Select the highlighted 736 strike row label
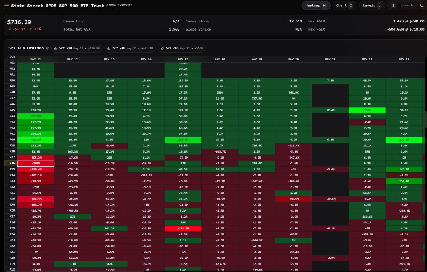427x272 pixels. tap(10, 163)
